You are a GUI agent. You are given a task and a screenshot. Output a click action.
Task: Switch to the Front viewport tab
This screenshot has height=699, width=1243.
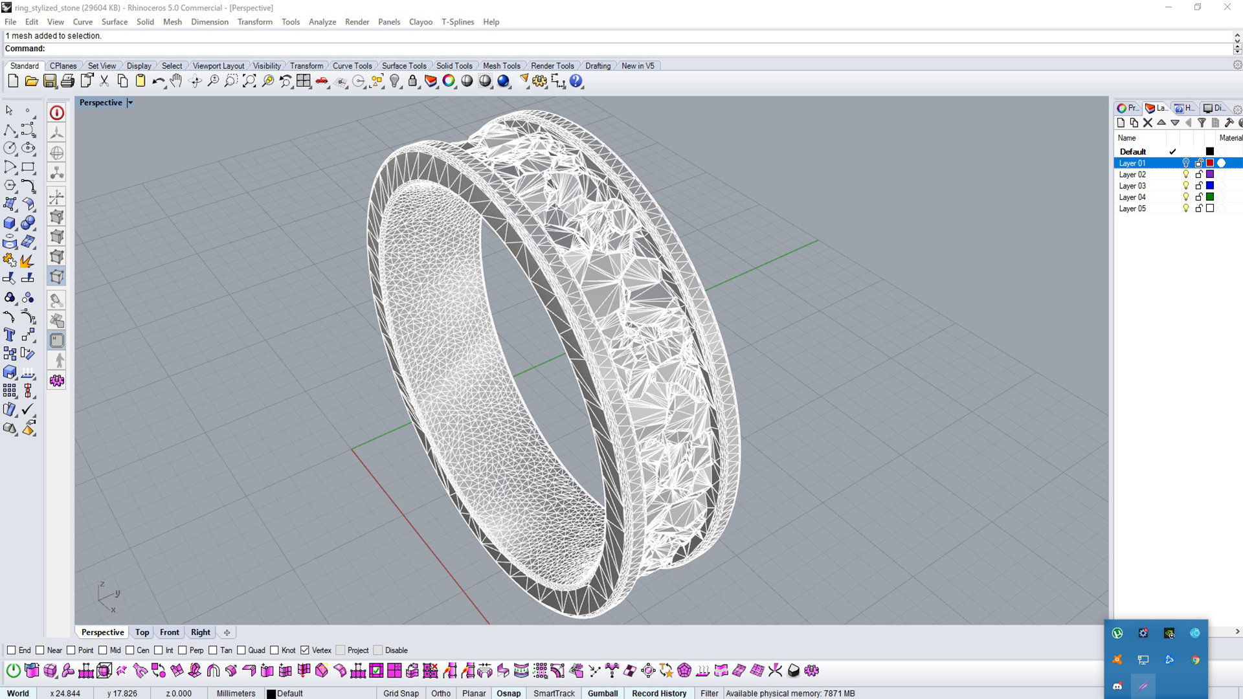169,632
